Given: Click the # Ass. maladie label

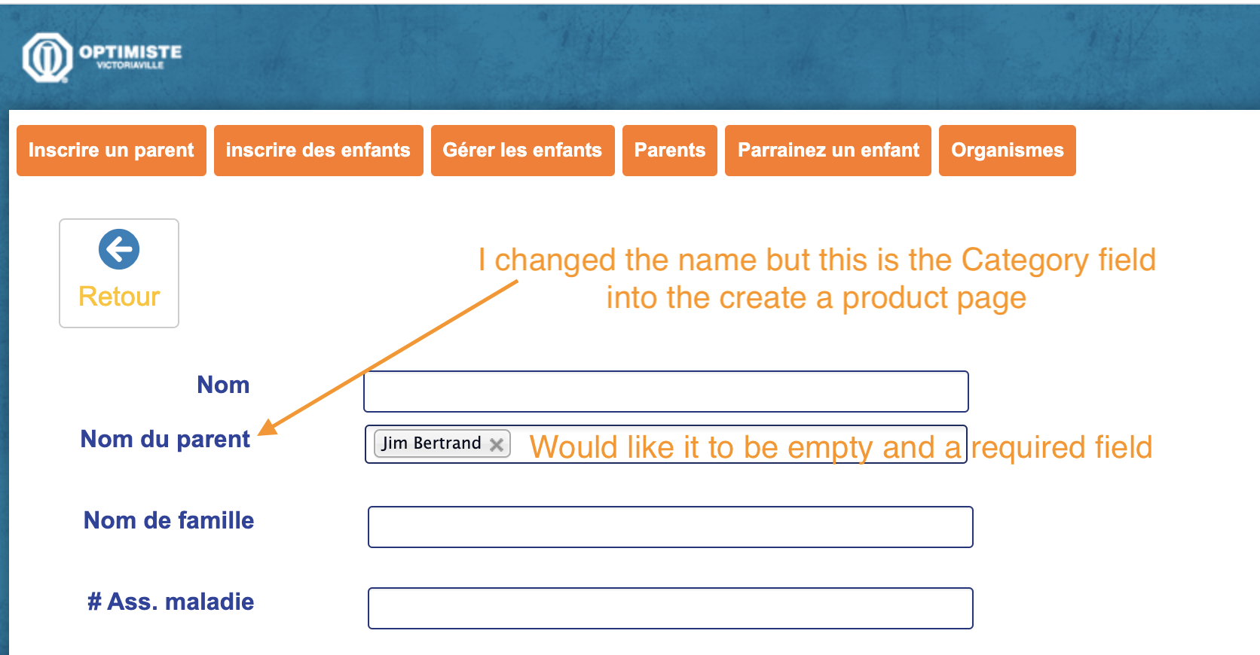Looking at the screenshot, I should pyautogui.click(x=171, y=602).
